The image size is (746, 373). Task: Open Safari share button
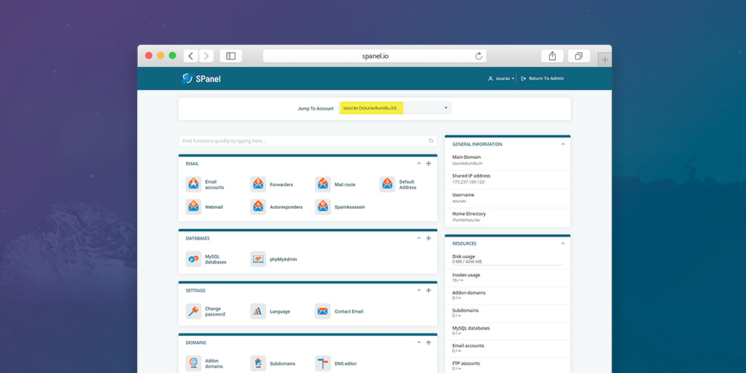552,56
